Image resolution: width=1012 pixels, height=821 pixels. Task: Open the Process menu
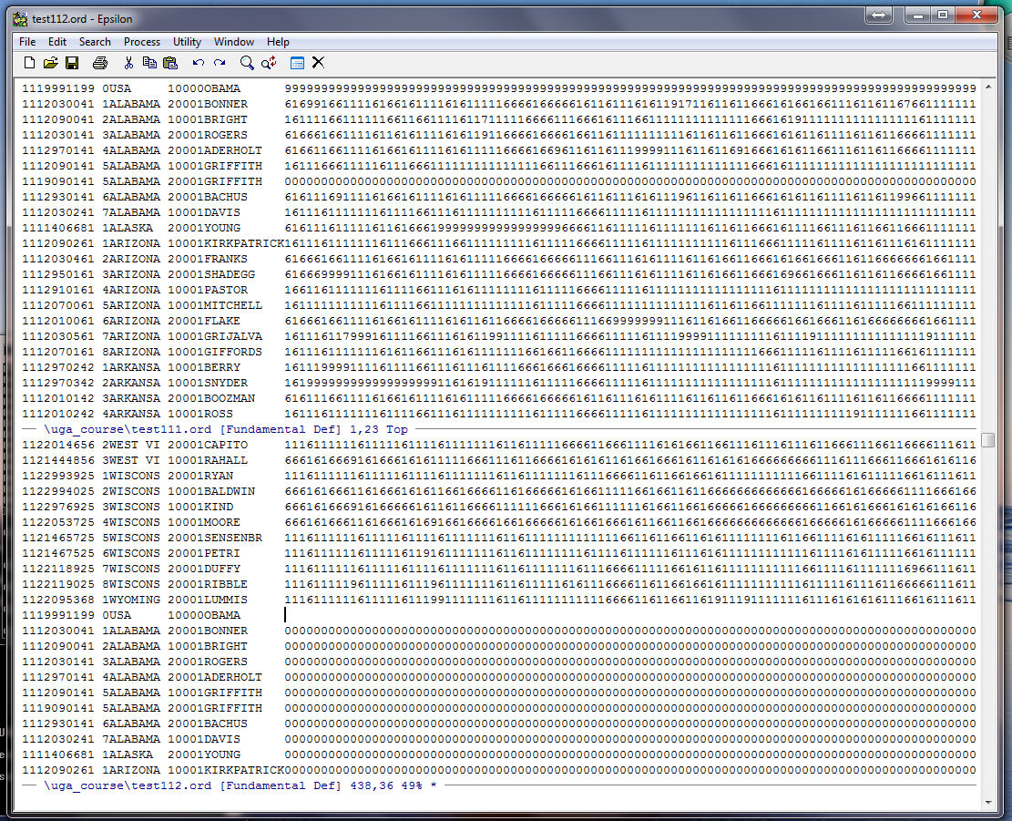click(x=141, y=42)
